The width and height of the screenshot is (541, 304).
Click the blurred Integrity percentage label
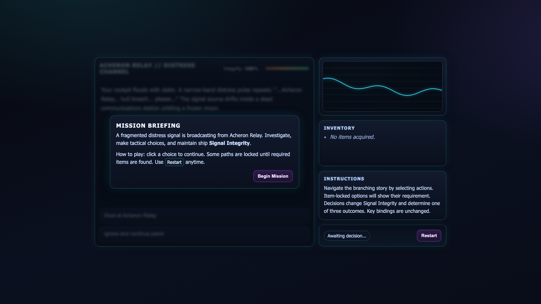pyautogui.click(x=241, y=69)
